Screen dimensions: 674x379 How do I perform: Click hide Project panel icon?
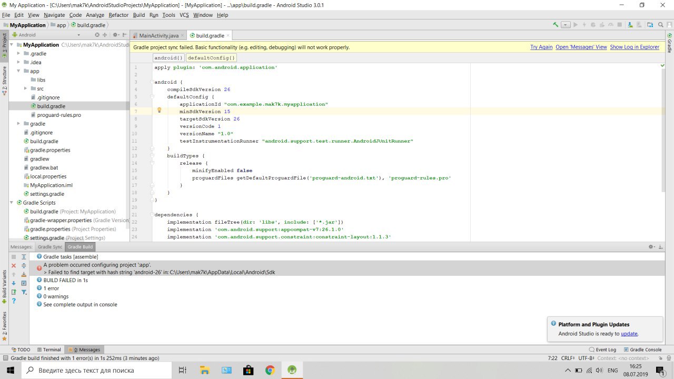tap(125, 35)
